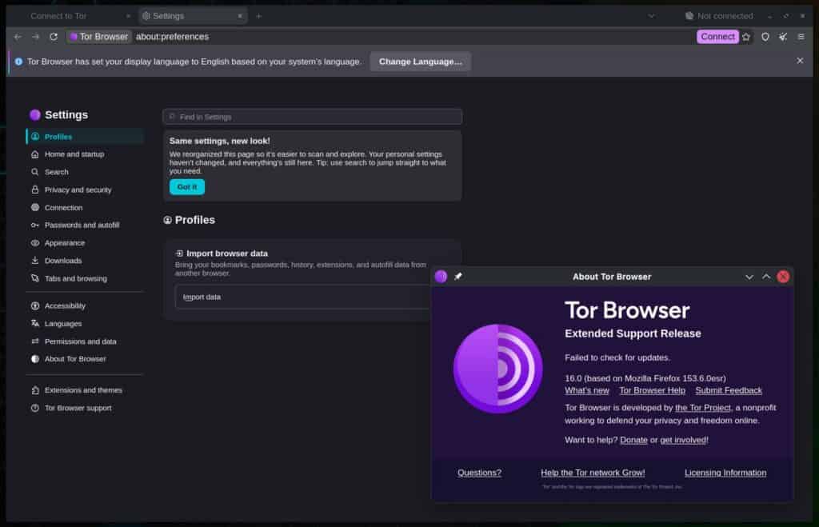Select Languages in settings sidebar

(85, 323)
